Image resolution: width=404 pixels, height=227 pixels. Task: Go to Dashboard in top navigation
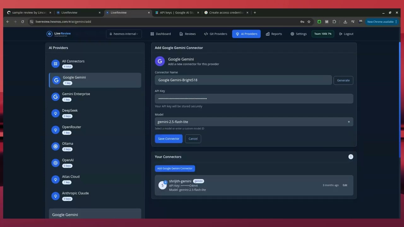tap(161, 34)
